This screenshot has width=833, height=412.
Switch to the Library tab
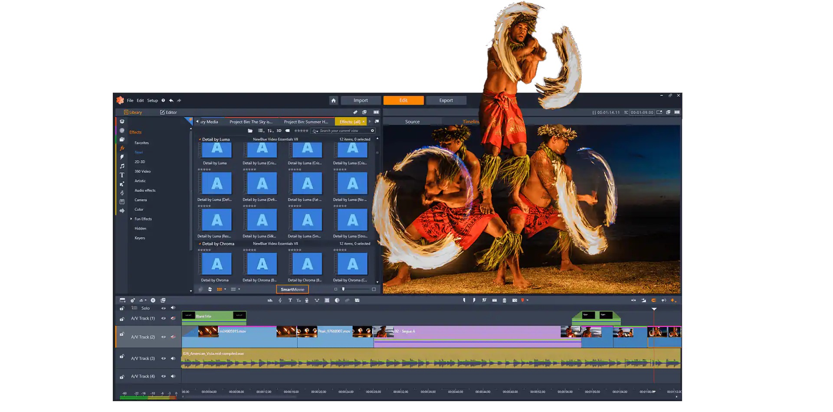pyautogui.click(x=133, y=112)
